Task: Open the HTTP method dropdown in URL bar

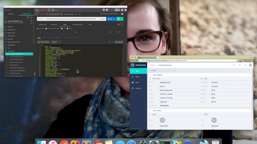Action: tap(41, 19)
